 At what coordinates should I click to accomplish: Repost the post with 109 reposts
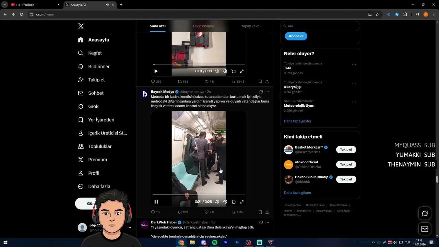183,212
